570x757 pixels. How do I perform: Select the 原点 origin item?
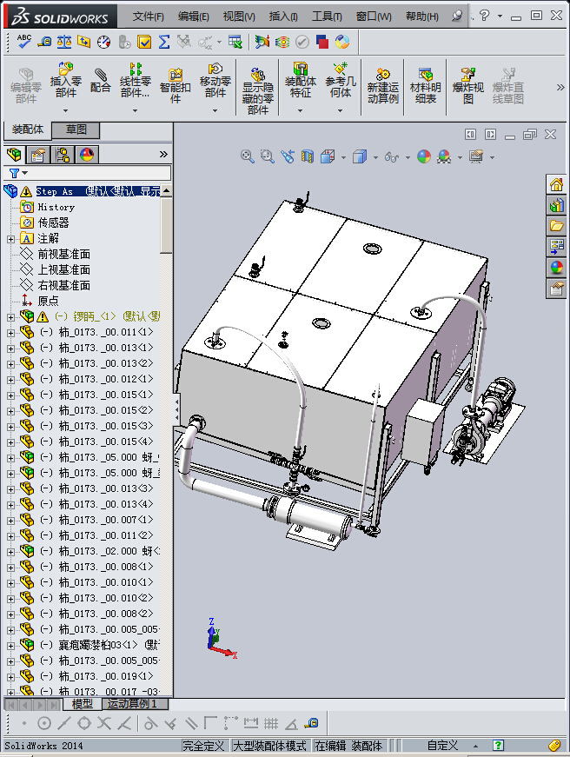click(x=48, y=302)
